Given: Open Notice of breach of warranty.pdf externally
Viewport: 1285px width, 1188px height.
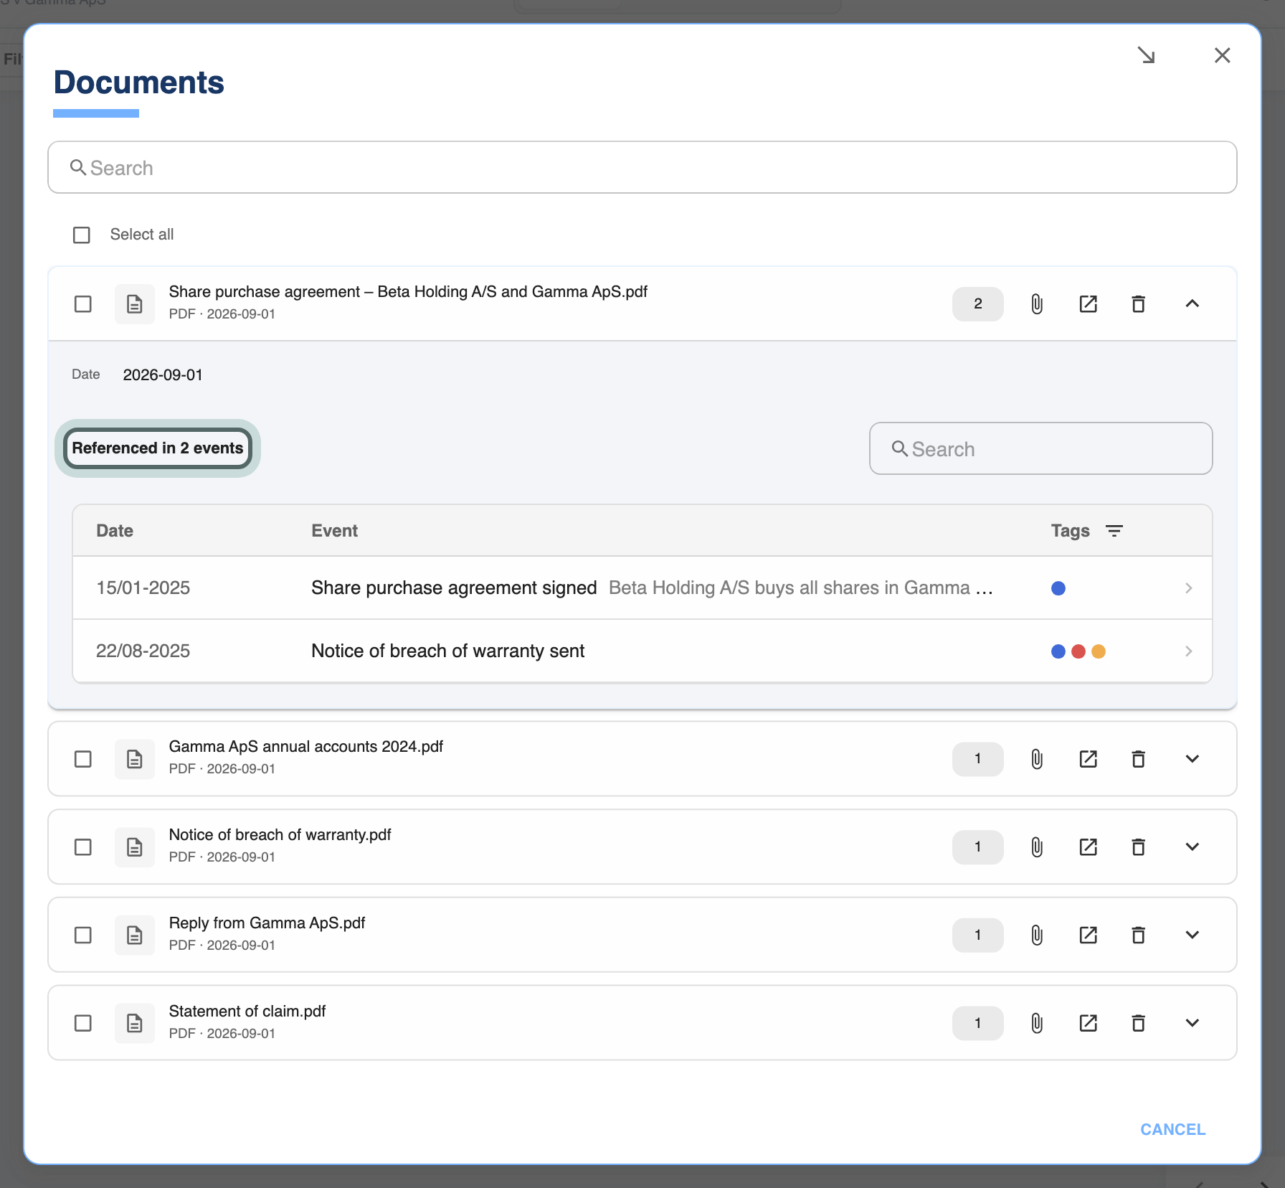Looking at the screenshot, I should click(x=1088, y=847).
